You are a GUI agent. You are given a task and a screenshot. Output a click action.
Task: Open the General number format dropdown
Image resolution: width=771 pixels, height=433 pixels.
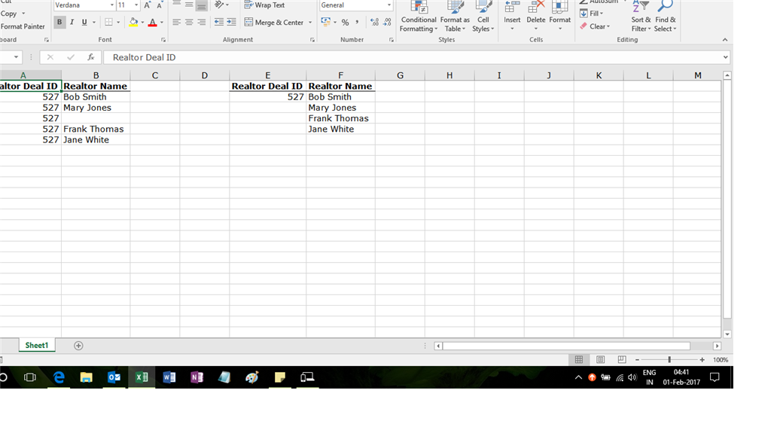[x=389, y=5]
